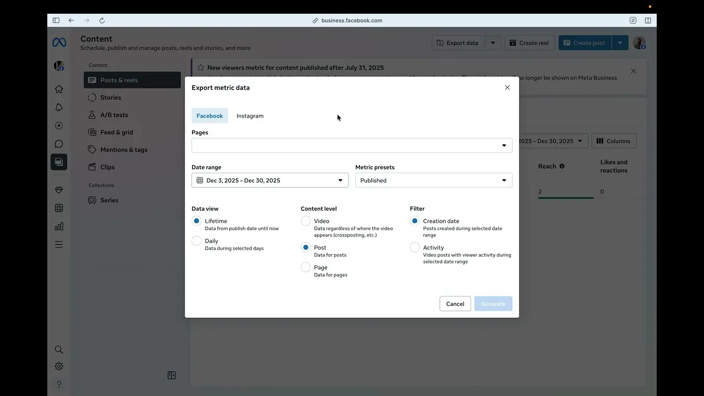This screenshot has width=704, height=396.
Task: Click browser sidebar toggle icon
Action: 56,20
